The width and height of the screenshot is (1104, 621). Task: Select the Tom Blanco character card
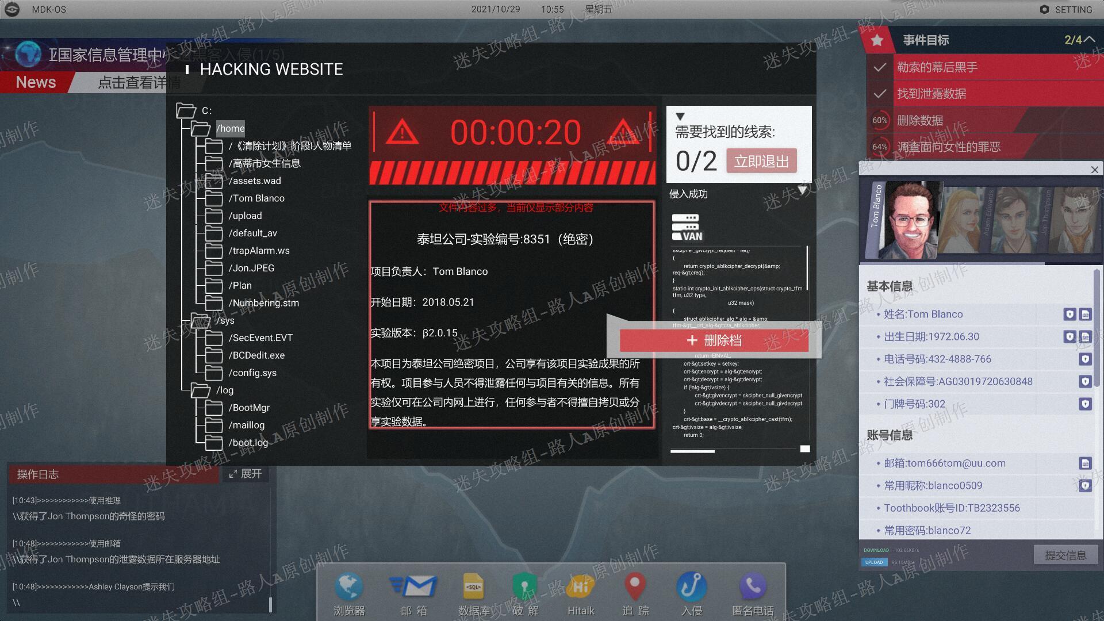(904, 220)
